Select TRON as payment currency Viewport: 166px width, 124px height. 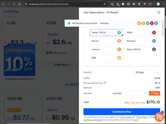(141, 33)
